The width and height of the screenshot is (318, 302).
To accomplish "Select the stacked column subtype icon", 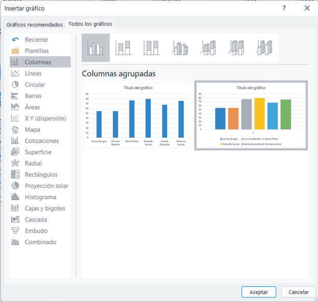I will point(123,48).
